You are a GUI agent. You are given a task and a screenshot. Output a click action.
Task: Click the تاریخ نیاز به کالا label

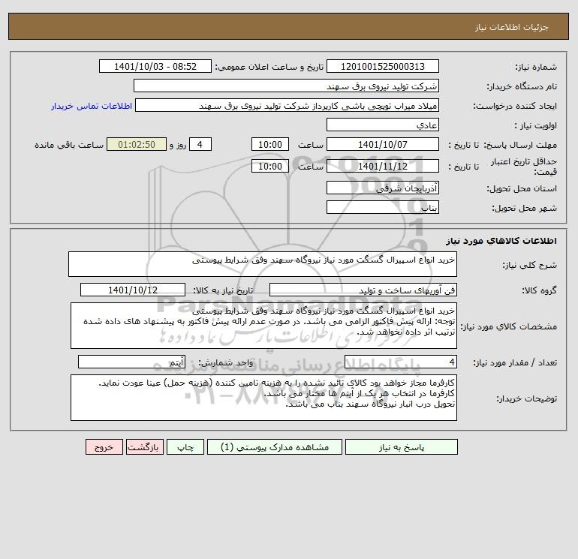[x=223, y=290]
